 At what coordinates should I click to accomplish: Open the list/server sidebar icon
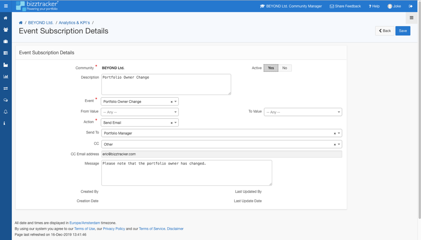tap(5, 53)
